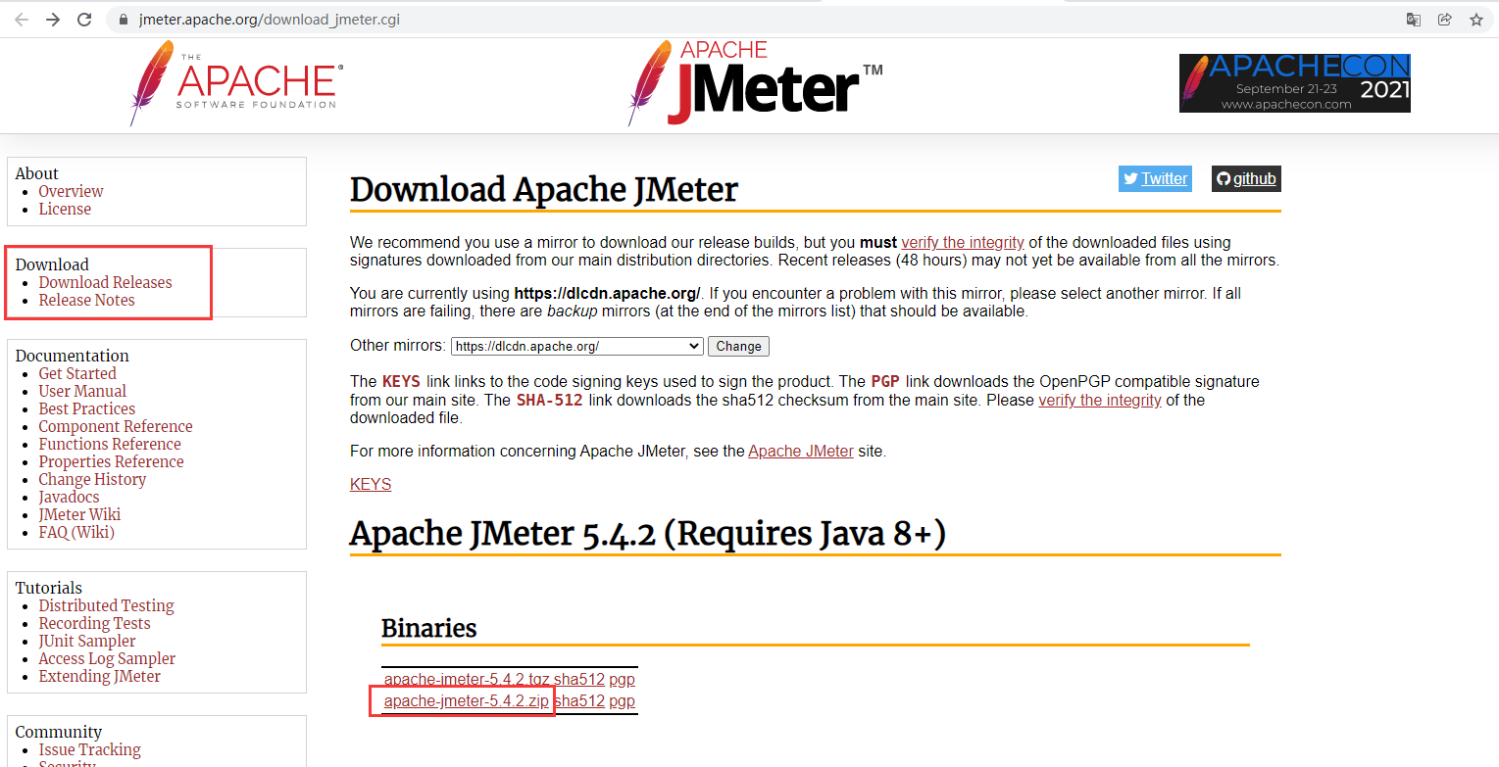Open the Javadocs link
1499x767 pixels.
point(69,497)
